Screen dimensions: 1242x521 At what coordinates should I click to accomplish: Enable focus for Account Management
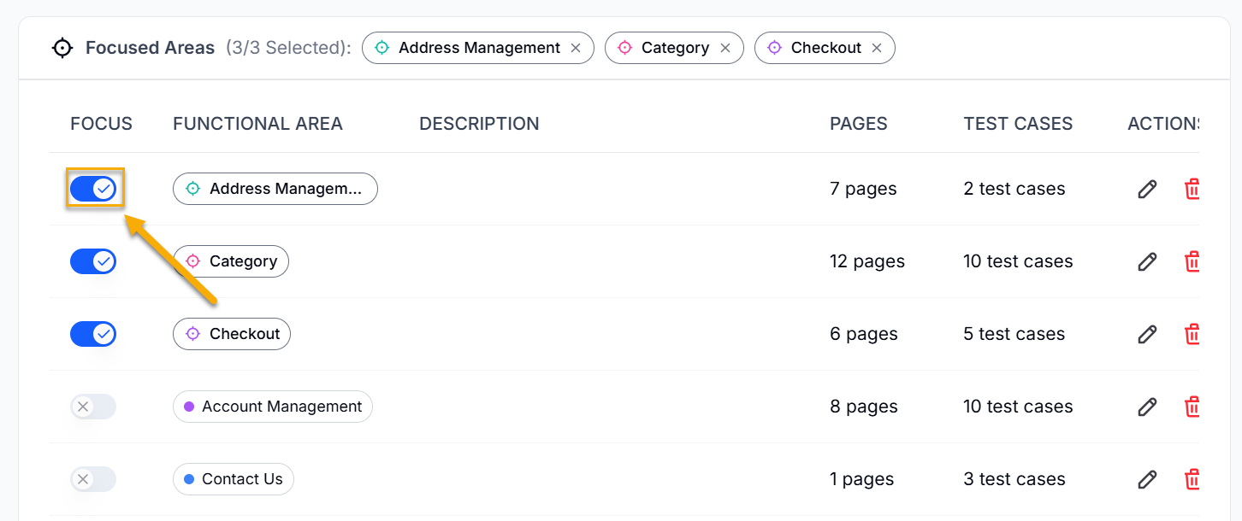(93, 407)
